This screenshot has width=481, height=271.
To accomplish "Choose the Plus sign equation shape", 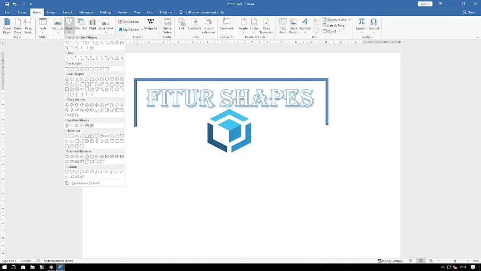I will click(x=67, y=125).
